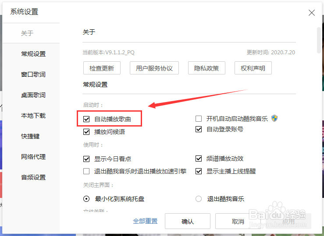Click the UAC shield icon beside 开机自动启动酷我音乐
Screen dimensions: 324x236
(274, 118)
